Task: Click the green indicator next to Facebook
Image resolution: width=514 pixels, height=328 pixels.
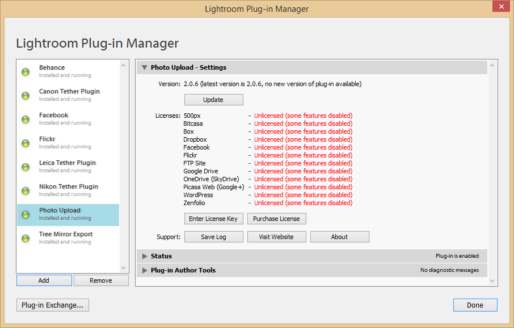Action: point(26,120)
